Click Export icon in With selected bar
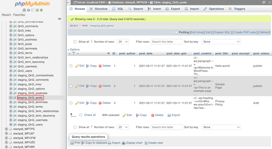 [169, 115]
